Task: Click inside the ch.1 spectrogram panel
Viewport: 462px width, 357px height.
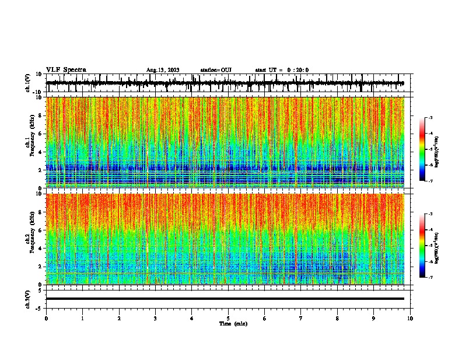Action: [225, 142]
